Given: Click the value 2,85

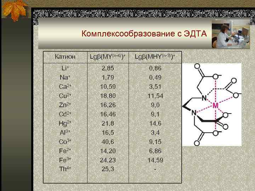Looking at the screenshot, I should 108,68.
